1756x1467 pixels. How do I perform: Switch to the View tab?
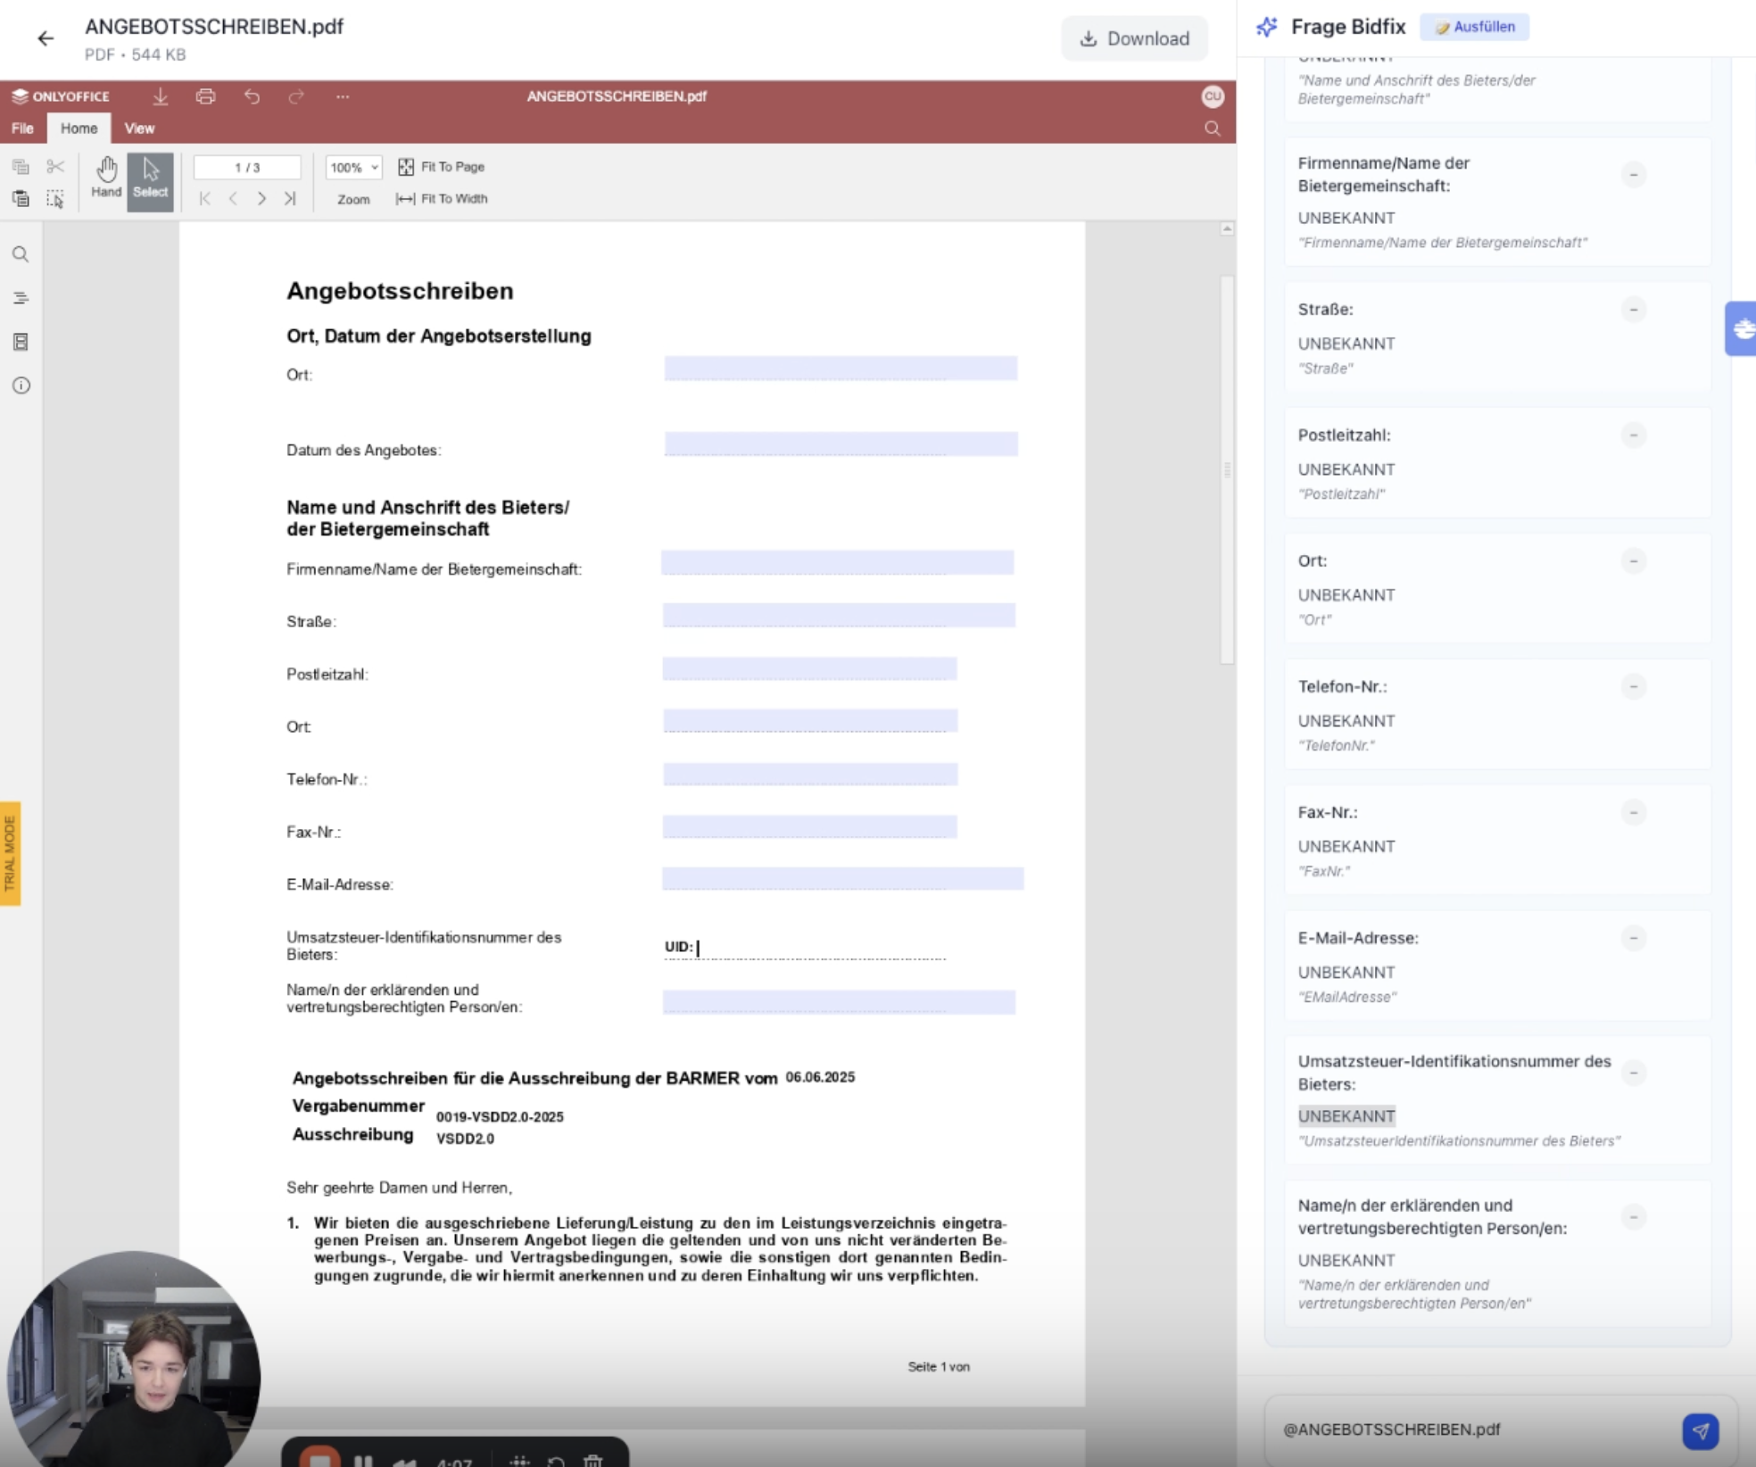(139, 128)
